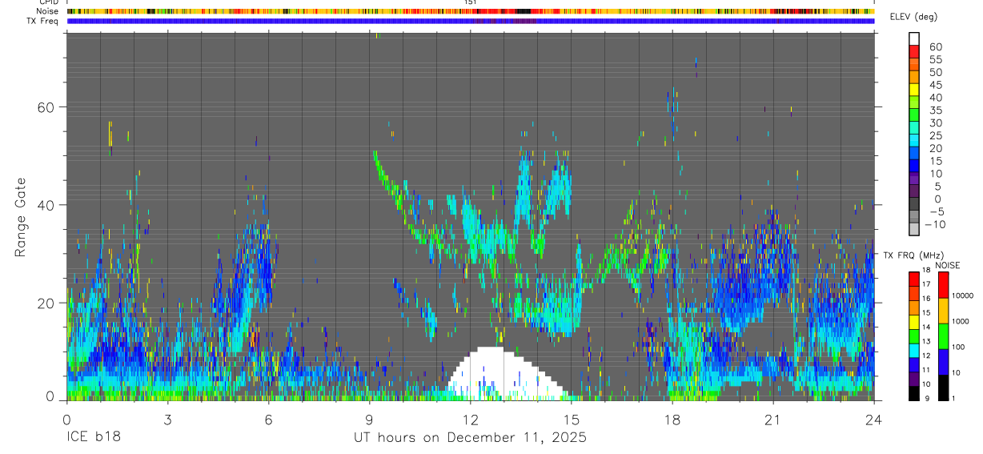
Task: Select the cyan segment of TX FRQ colorbar
Action: (x=914, y=351)
